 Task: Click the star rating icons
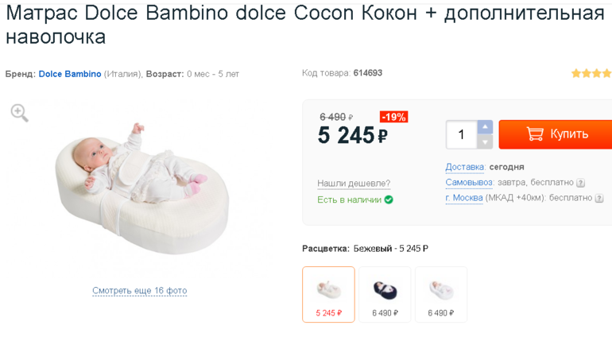point(591,73)
